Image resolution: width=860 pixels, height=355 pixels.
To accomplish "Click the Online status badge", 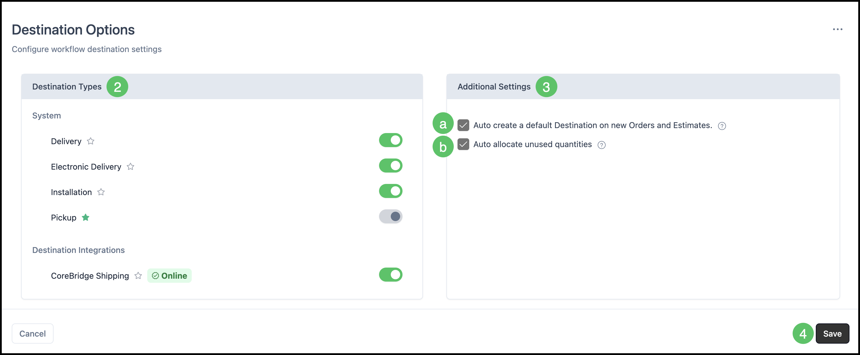I will tap(169, 275).
